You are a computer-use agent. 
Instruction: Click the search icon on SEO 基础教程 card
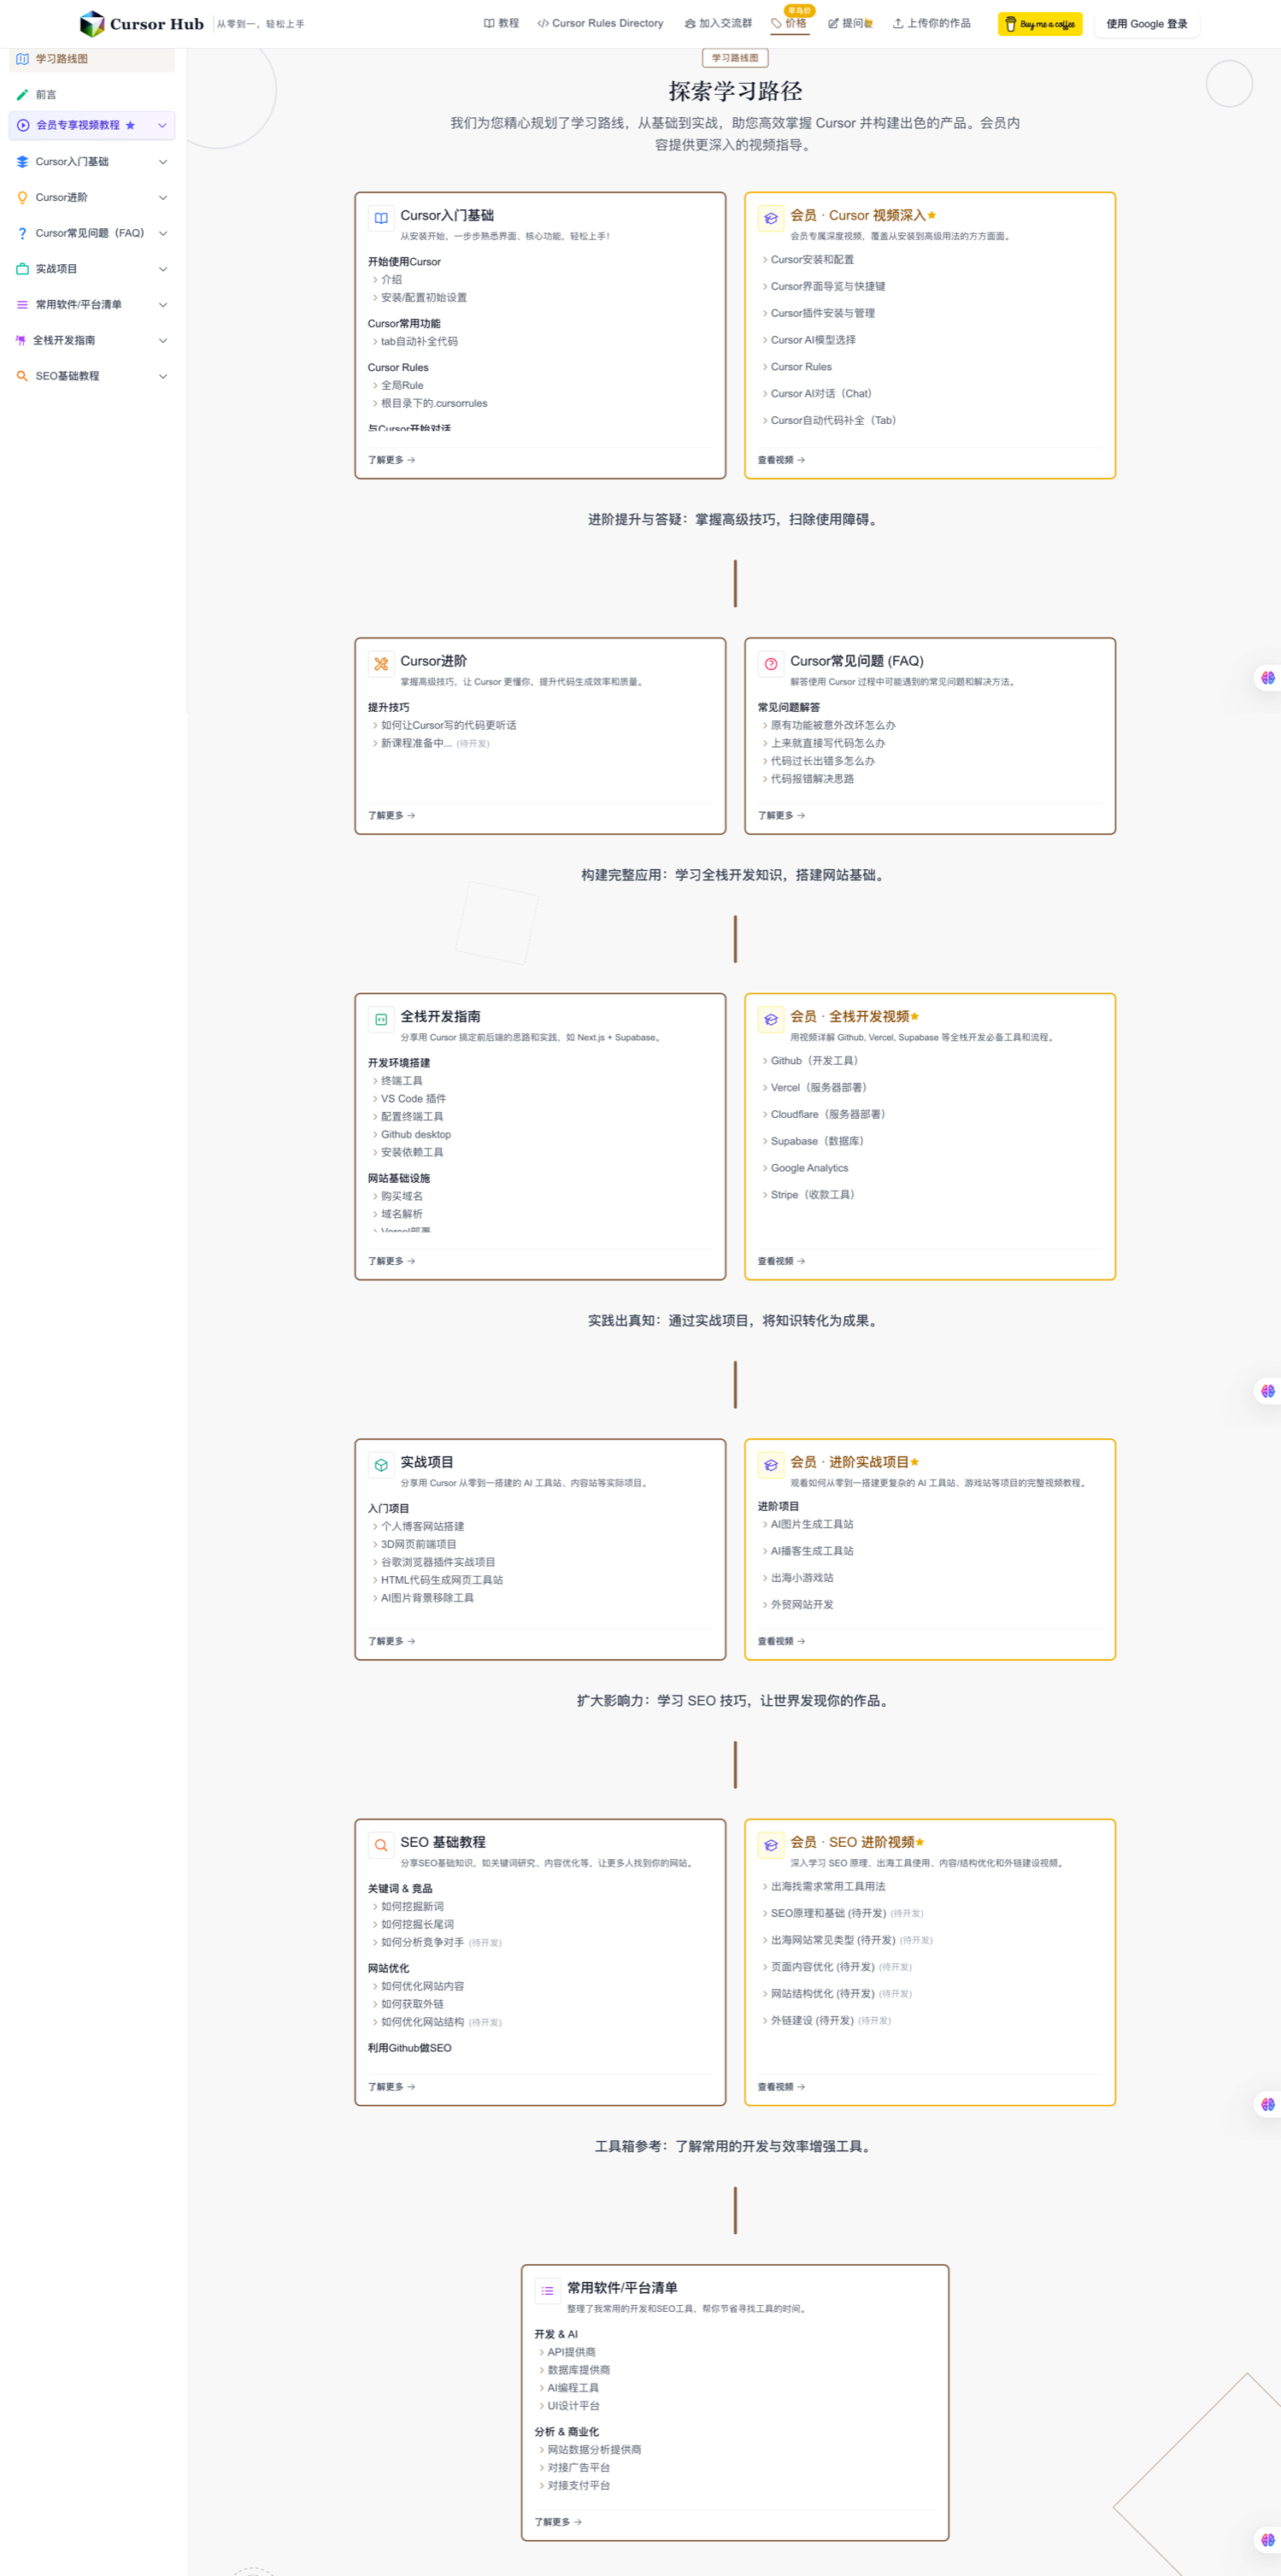(x=381, y=1845)
